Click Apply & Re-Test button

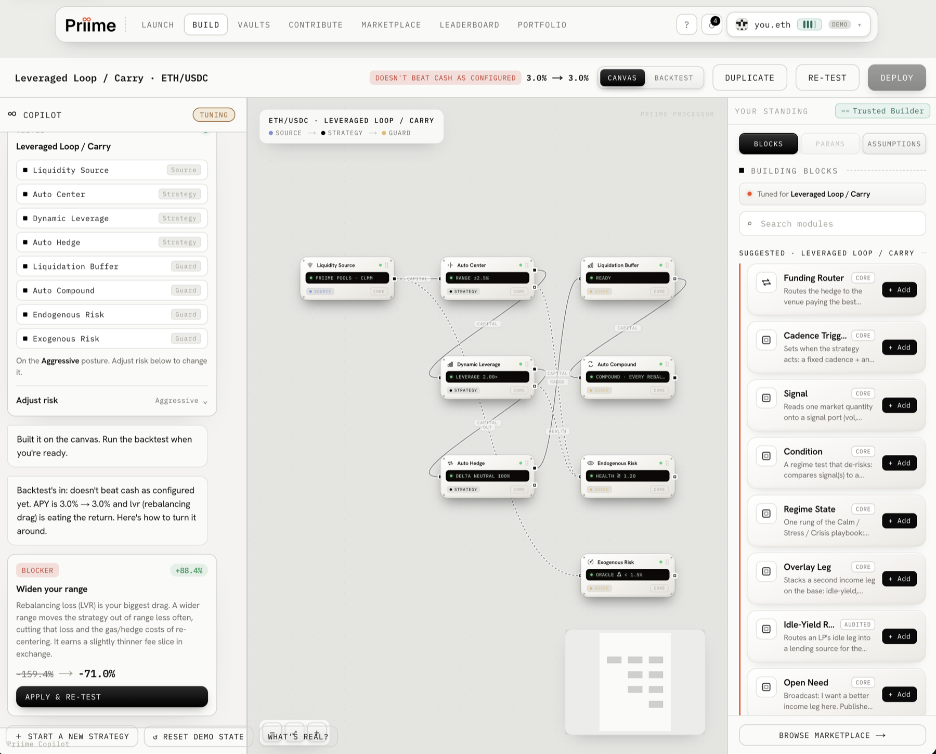pyautogui.click(x=112, y=697)
